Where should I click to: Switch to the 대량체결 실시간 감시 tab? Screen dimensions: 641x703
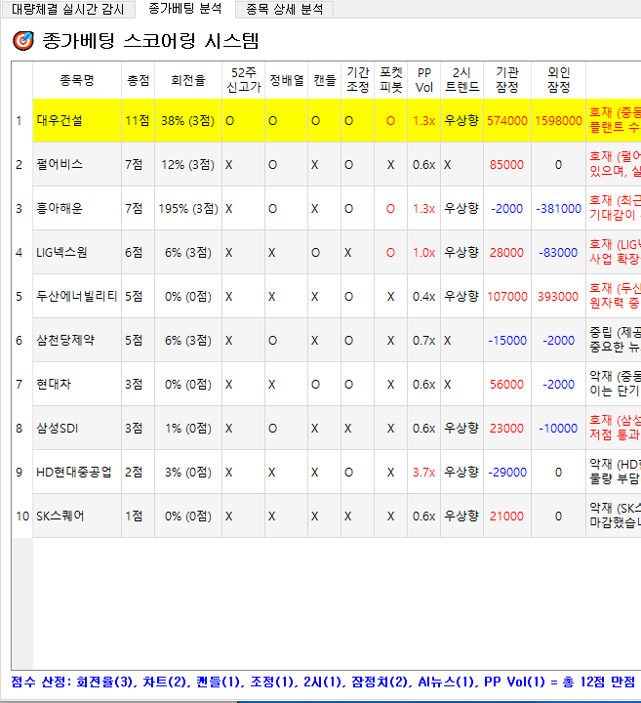pos(67,9)
